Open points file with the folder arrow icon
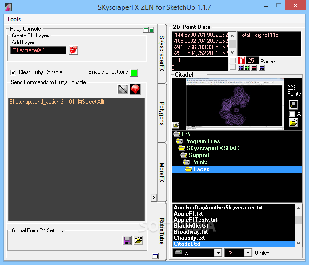The image size is (309, 265). click(294, 123)
